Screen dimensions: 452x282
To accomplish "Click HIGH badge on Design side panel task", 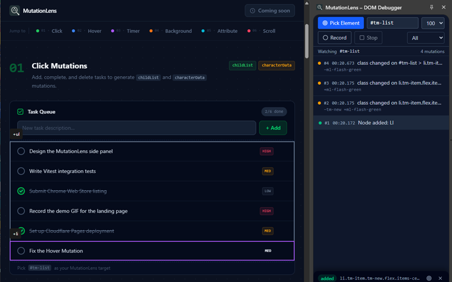I will (x=267, y=151).
